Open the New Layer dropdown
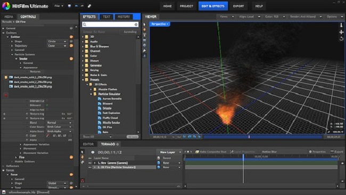Image resolution: width=346 pixels, height=195 pixels. [x=169, y=152]
